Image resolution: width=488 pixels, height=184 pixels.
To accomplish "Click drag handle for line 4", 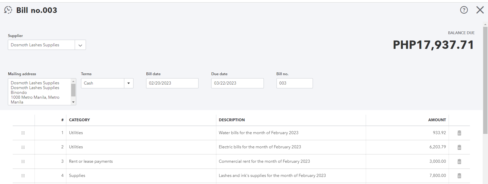I will [x=23, y=176].
